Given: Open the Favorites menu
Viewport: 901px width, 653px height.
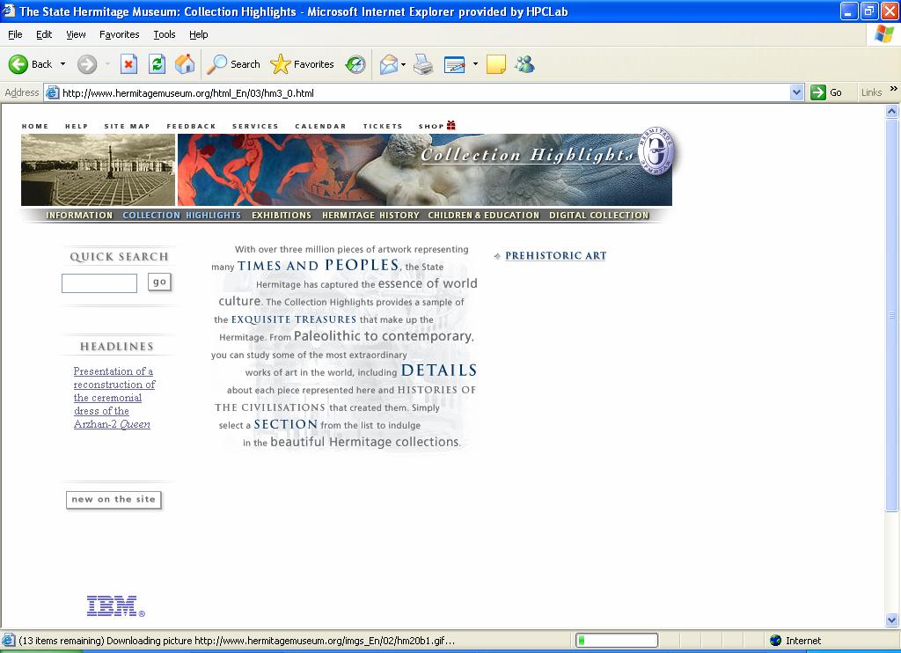Looking at the screenshot, I should point(119,34).
